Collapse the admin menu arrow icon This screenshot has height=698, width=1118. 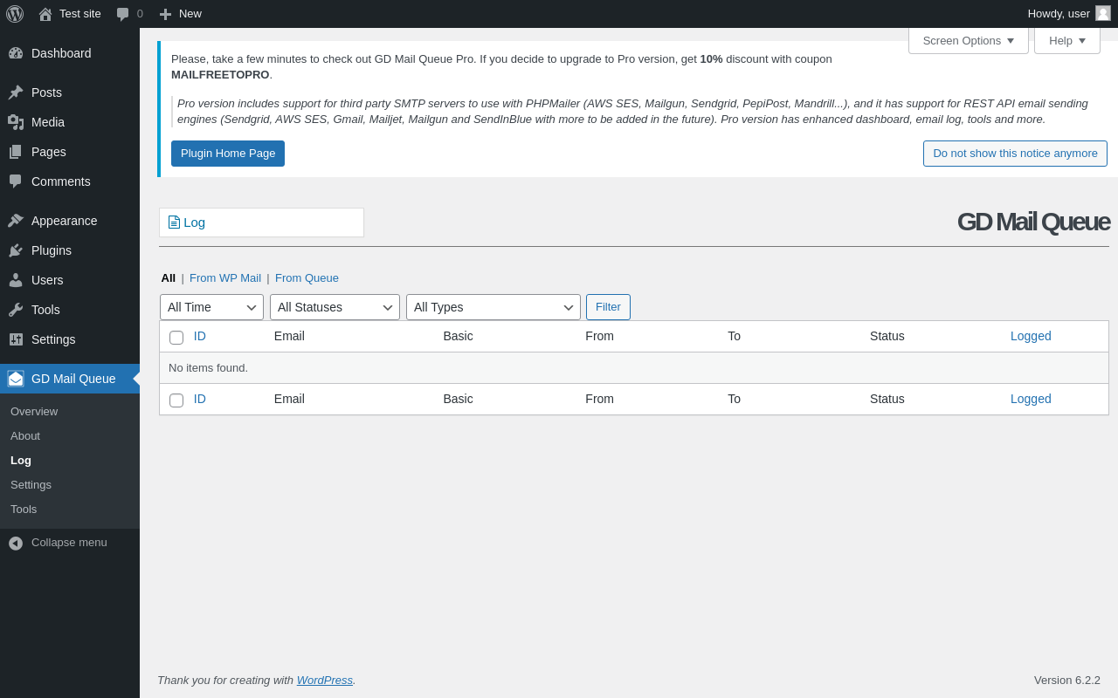coord(16,543)
